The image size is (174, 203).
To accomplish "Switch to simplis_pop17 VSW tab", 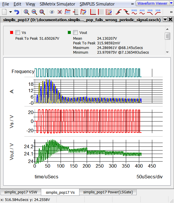I will click(x=21, y=192).
